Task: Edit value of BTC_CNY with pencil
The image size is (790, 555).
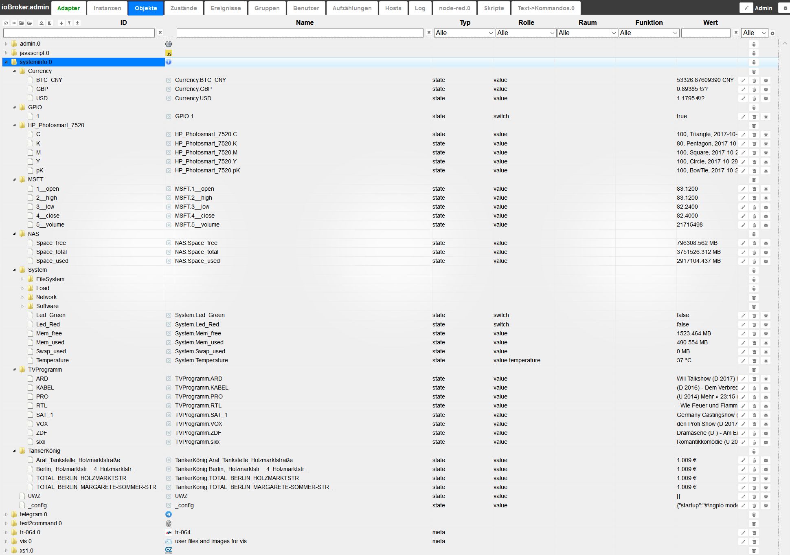Action: [743, 81]
